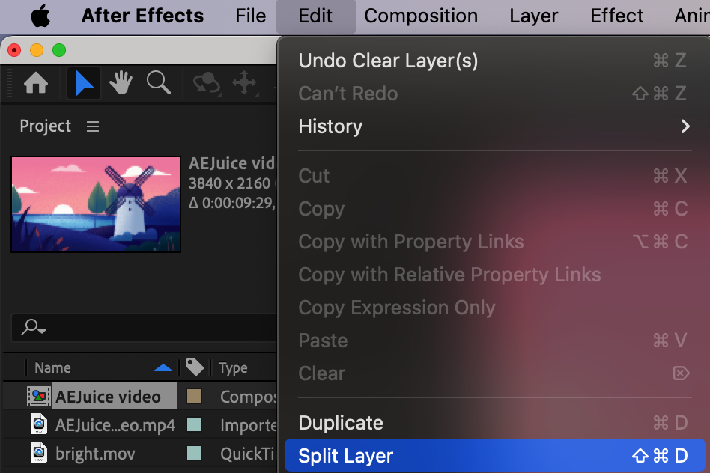The height and width of the screenshot is (473, 710).
Task: Click the AEJuice video label color swatch
Action: [x=194, y=396]
